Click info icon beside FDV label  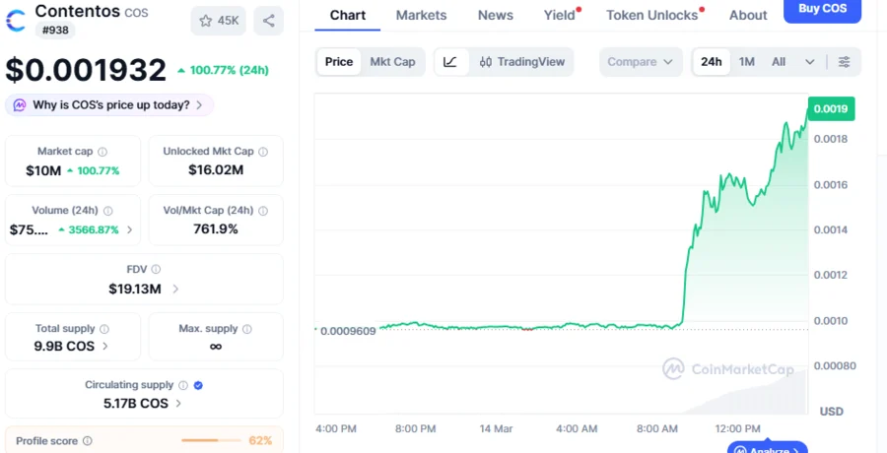pos(156,269)
